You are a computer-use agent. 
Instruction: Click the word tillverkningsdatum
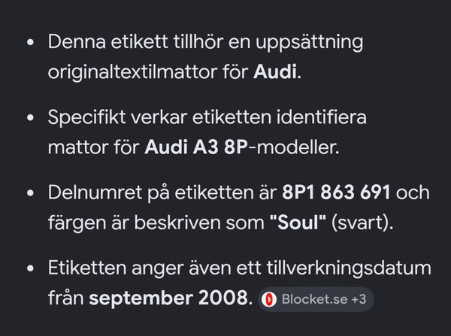click(349, 268)
